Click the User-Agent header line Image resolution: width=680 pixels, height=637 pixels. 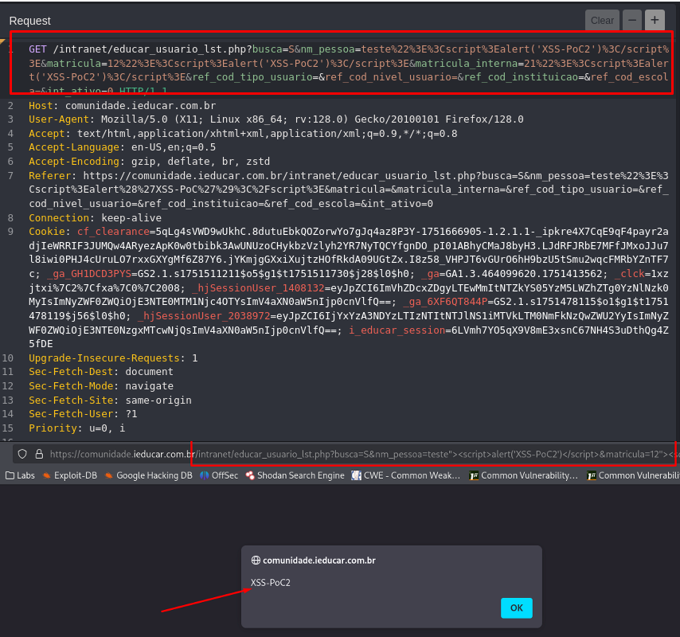pos(276,119)
